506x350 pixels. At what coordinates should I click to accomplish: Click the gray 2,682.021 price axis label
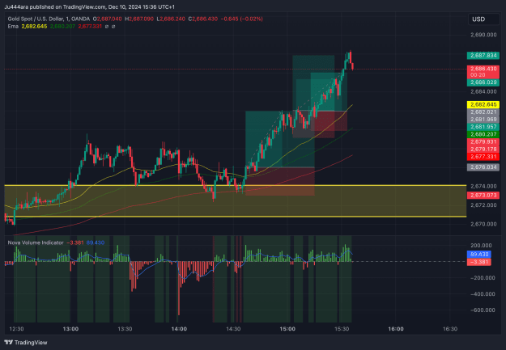coord(483,112)
